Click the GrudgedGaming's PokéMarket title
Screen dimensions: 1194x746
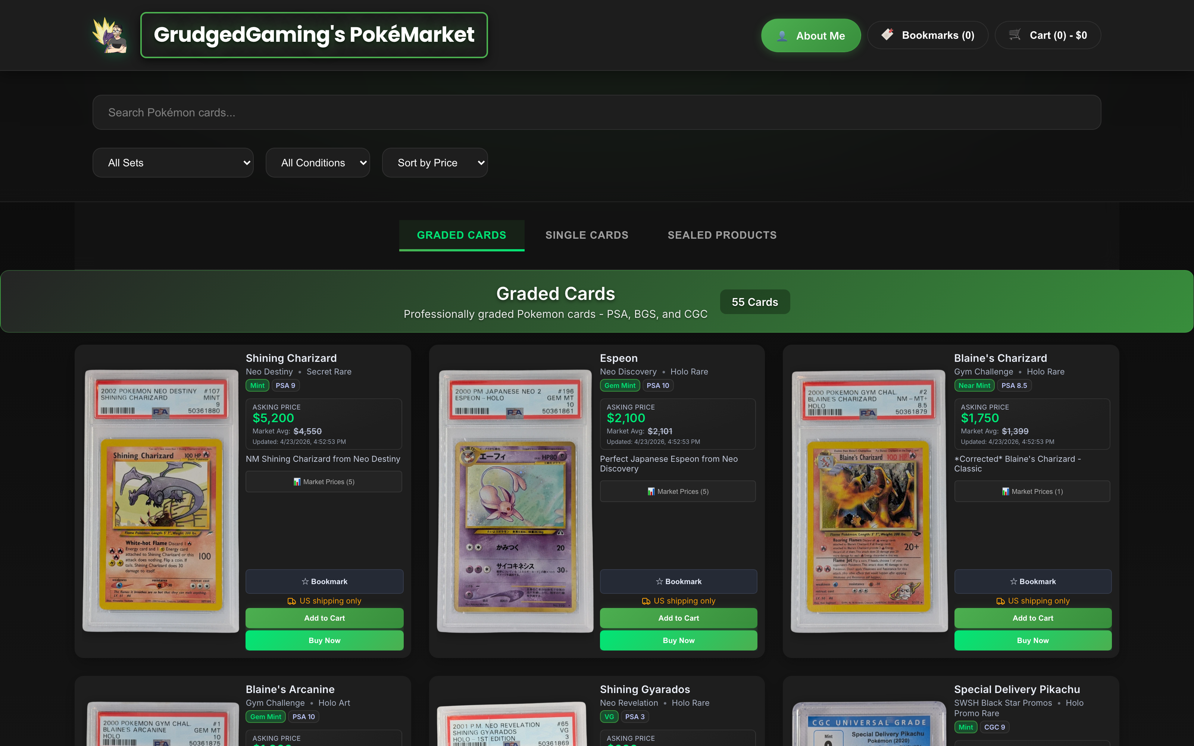(314, 35)
